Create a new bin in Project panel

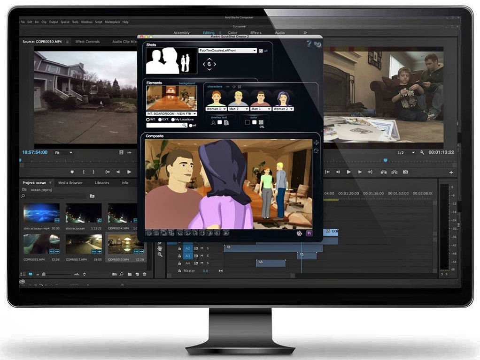(130, 274)
